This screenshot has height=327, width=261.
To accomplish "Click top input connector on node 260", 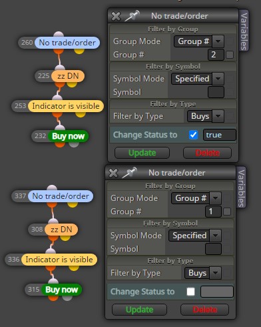I will (x=59, y=34).
